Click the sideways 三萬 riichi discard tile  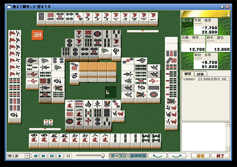(118, 116)
